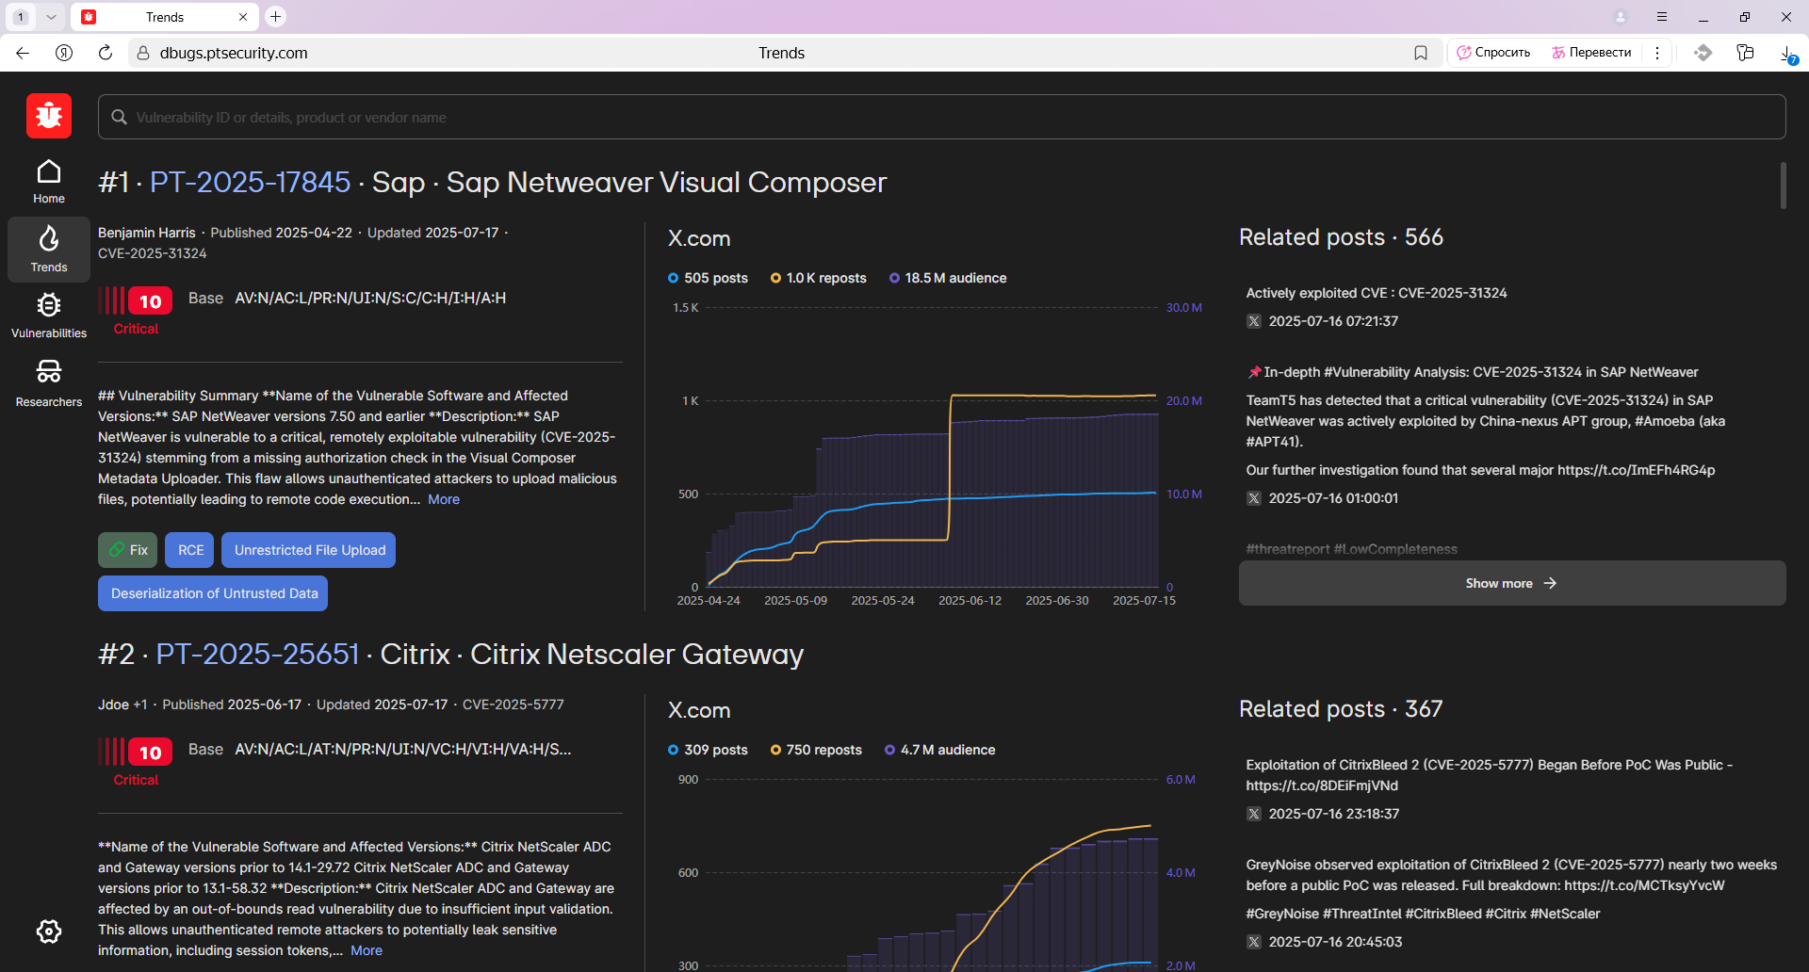Viewport: 1809px width, 972px height.
Task: Close the Trends browser tab
Action: [243, 17]
